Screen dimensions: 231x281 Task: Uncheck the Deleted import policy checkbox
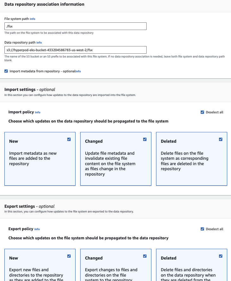click(x=221, y=139)
